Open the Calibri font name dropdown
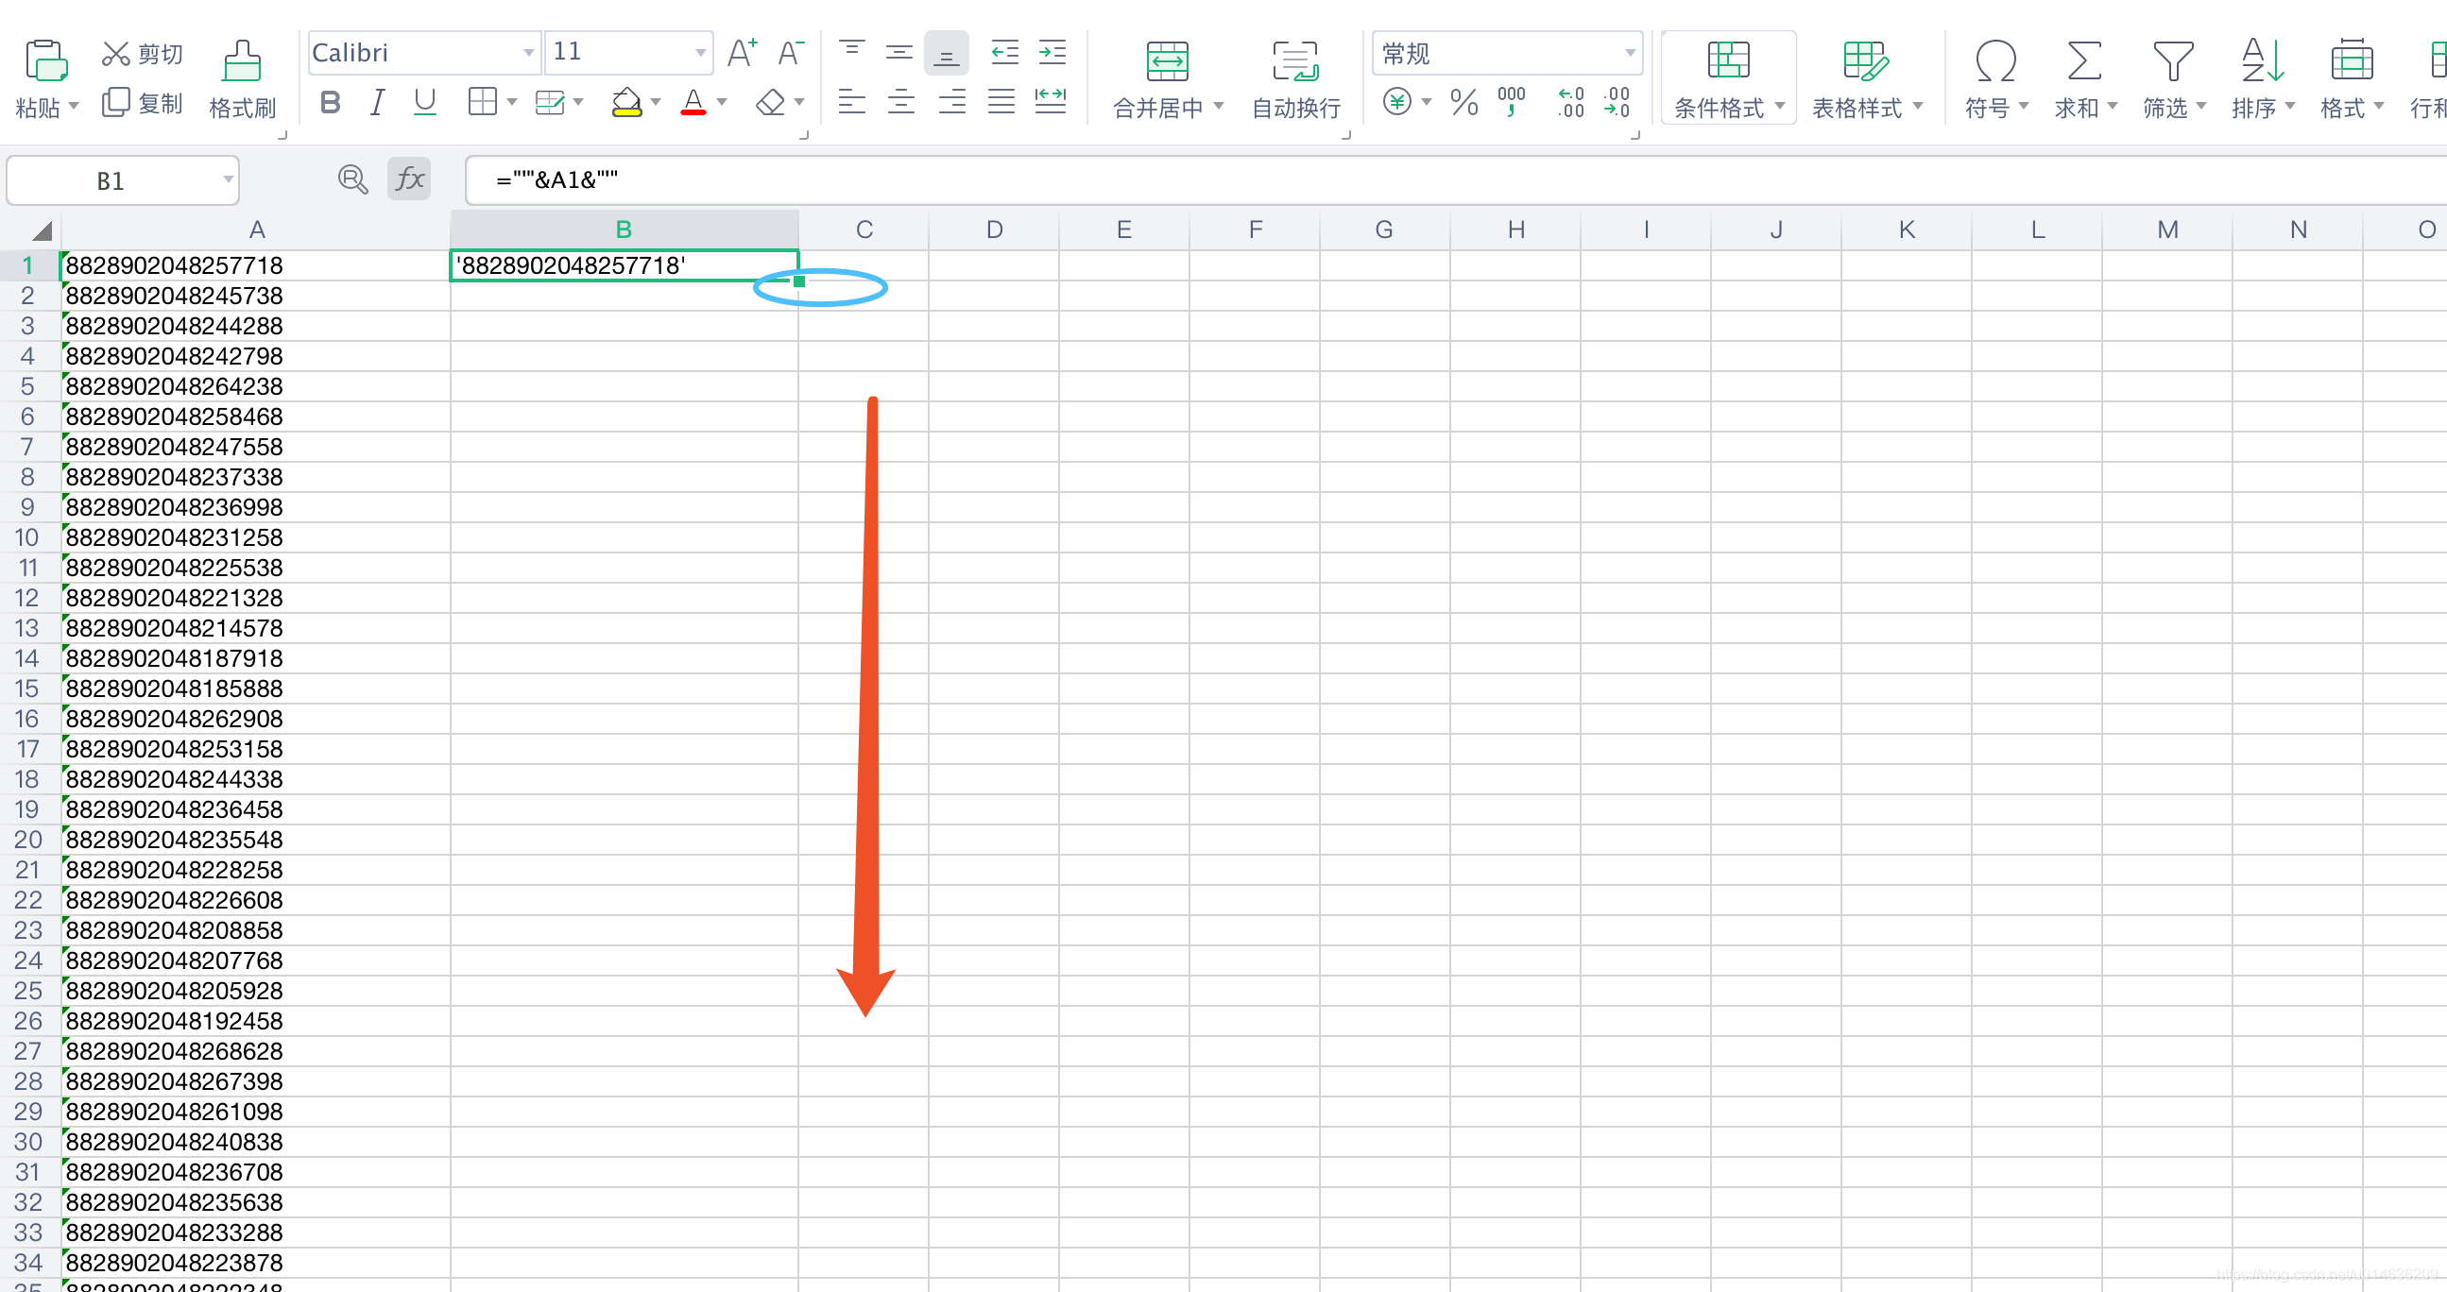 click(x=528, y=53)
